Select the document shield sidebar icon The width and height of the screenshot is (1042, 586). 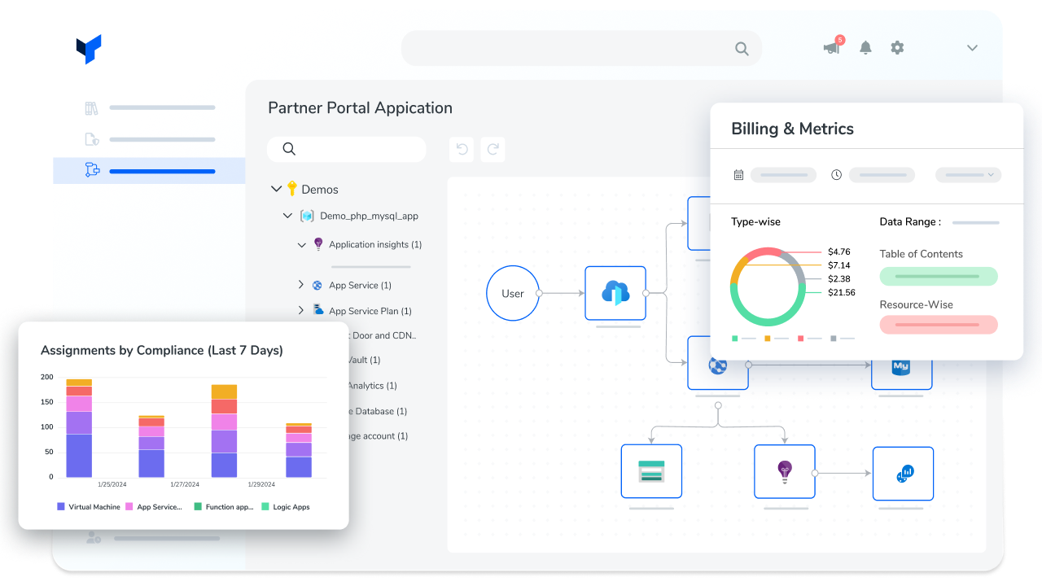point(92,139)
